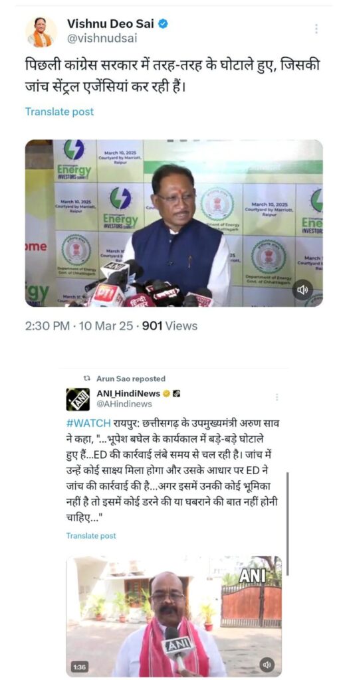Click the ANI_HindiNews logo avatar
The width and height of the screenshot is (339, 680).
tap(78, 399)
